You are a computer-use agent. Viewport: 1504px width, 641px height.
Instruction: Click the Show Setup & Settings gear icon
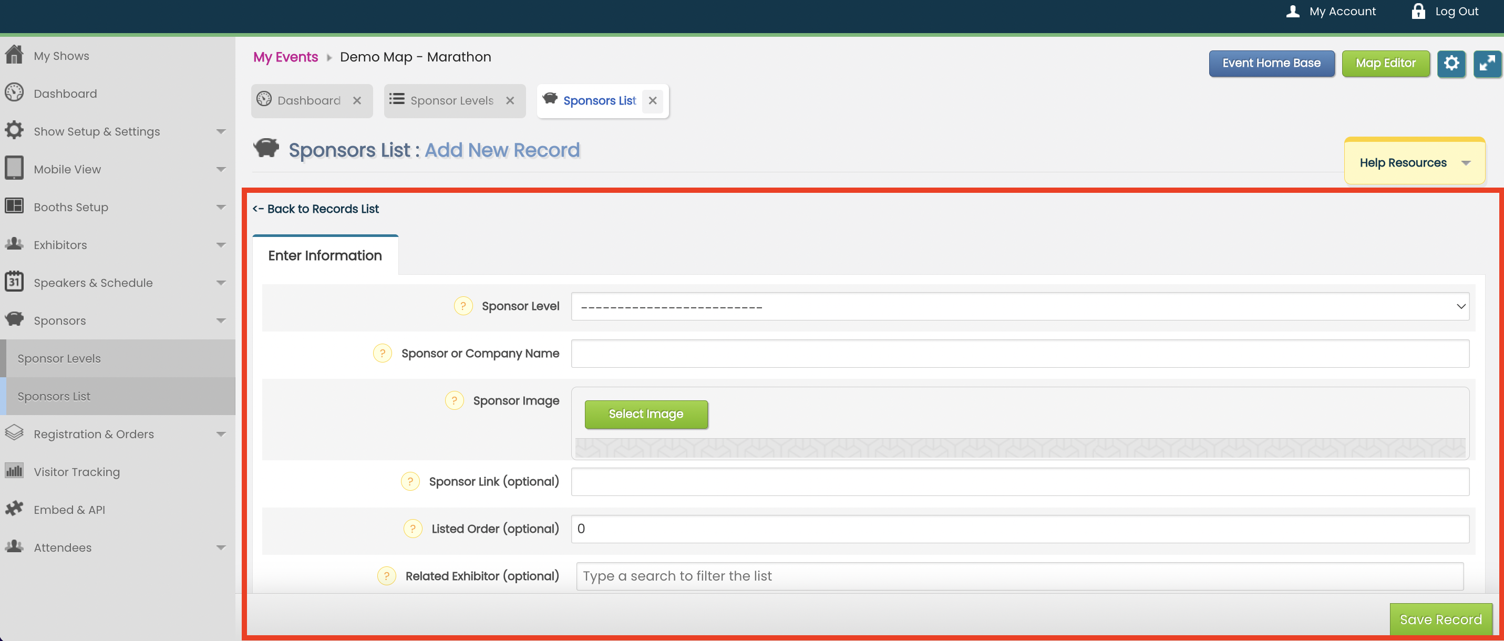click(x=14, y=130)
